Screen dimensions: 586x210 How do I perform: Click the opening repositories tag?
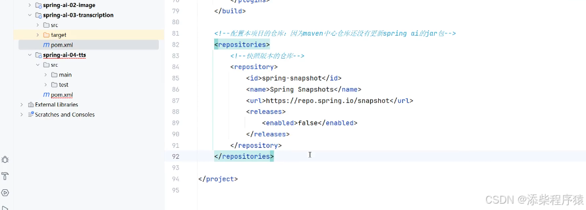pos(242,44)
